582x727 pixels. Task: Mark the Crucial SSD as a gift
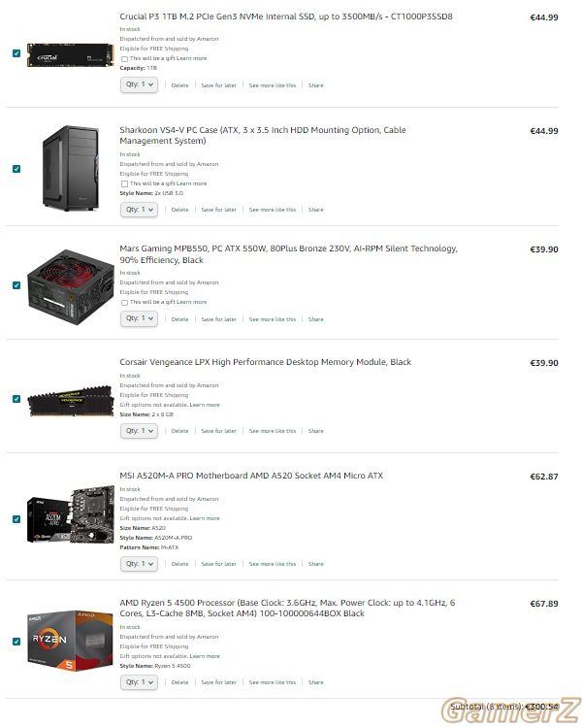click(x=125, y=59)
